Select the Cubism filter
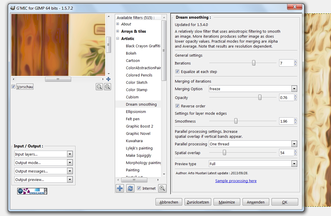 (132, 97)
